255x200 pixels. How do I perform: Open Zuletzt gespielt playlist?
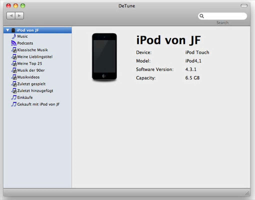click(x=31, y=84)
